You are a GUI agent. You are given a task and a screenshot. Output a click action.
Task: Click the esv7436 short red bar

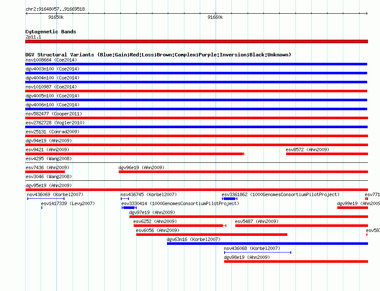point(45,172)
